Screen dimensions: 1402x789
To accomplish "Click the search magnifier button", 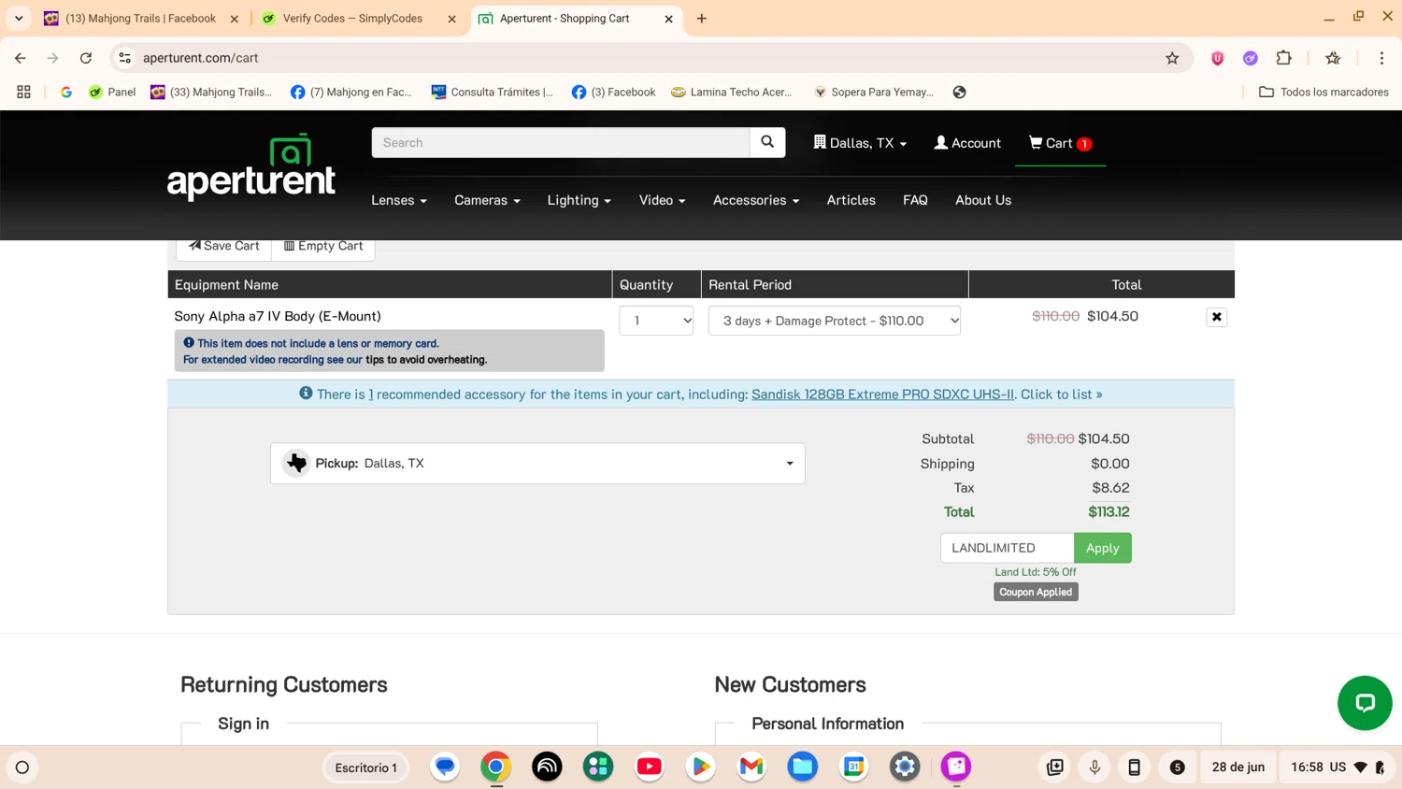I will [x=767, y=142].
